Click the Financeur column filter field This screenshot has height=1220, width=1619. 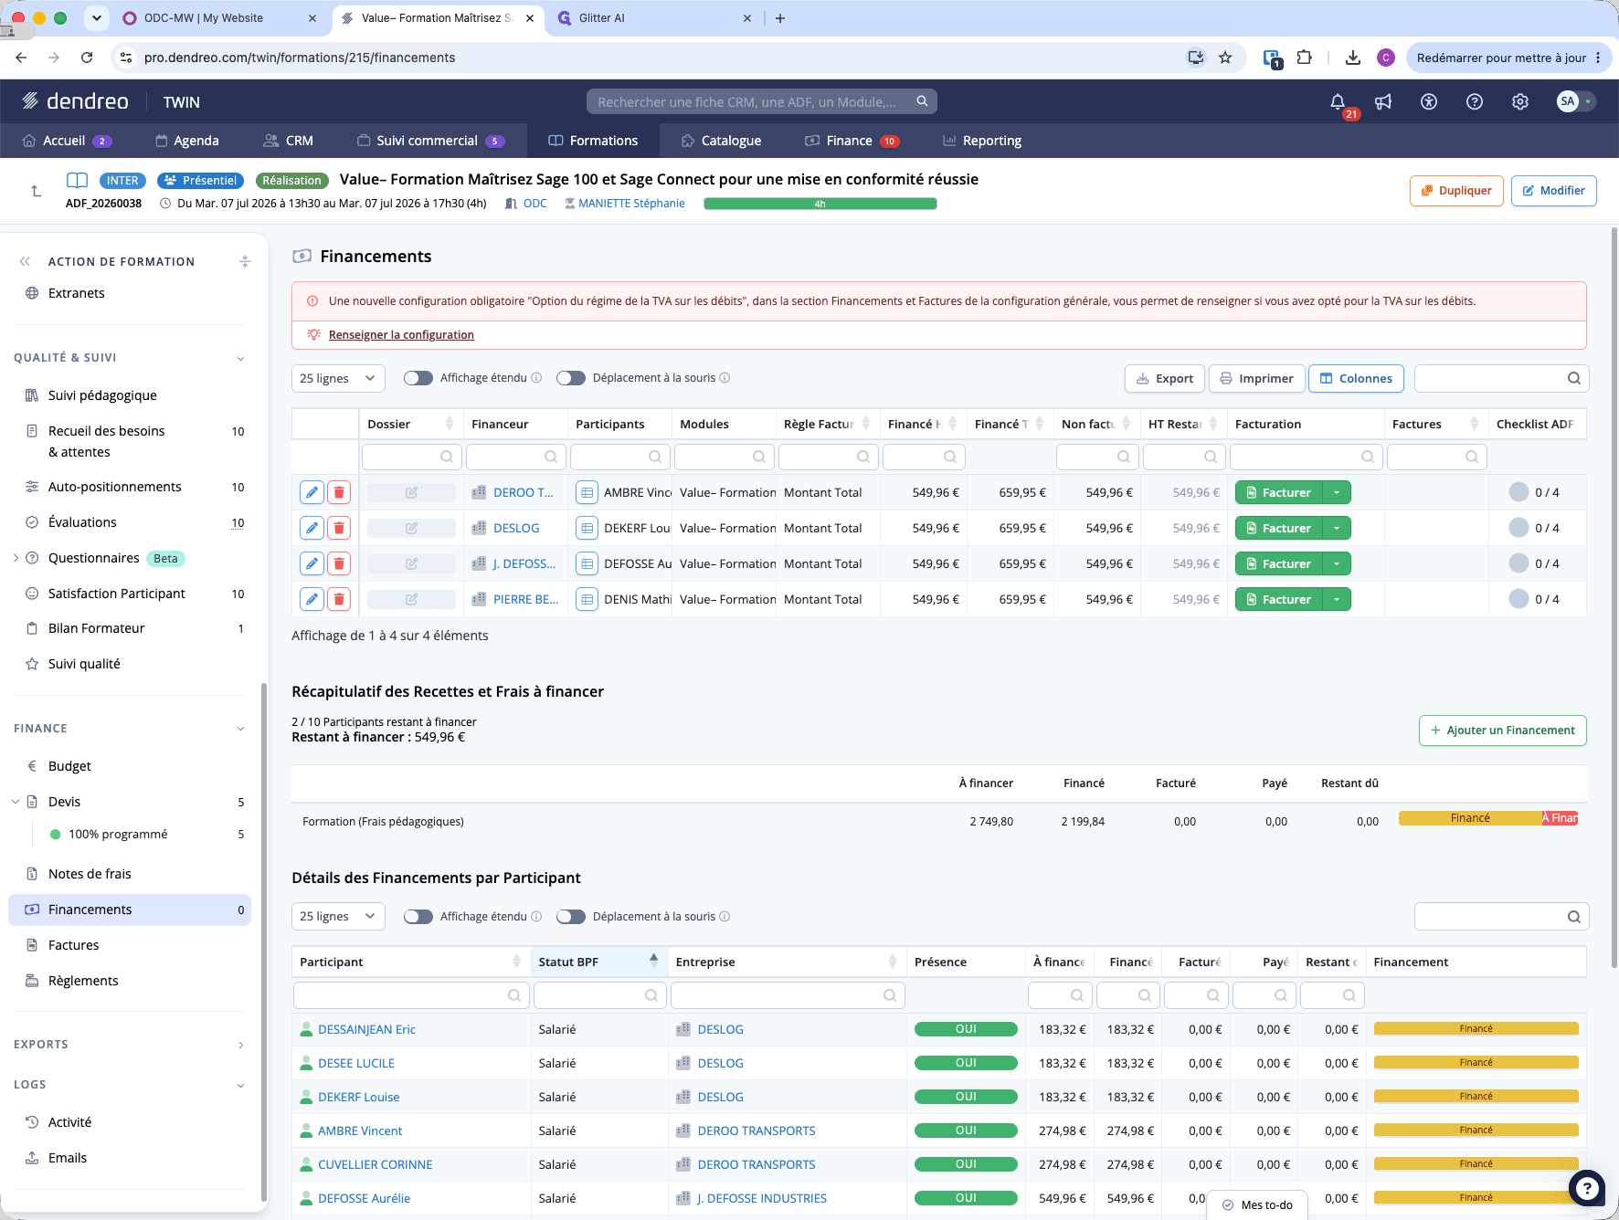pyautogui.click(x=516, y=457)
